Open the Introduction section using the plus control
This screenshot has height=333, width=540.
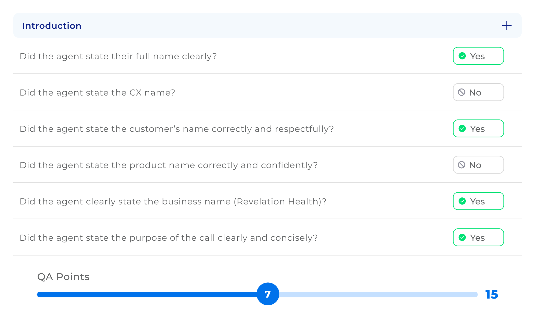coord(507,25)
